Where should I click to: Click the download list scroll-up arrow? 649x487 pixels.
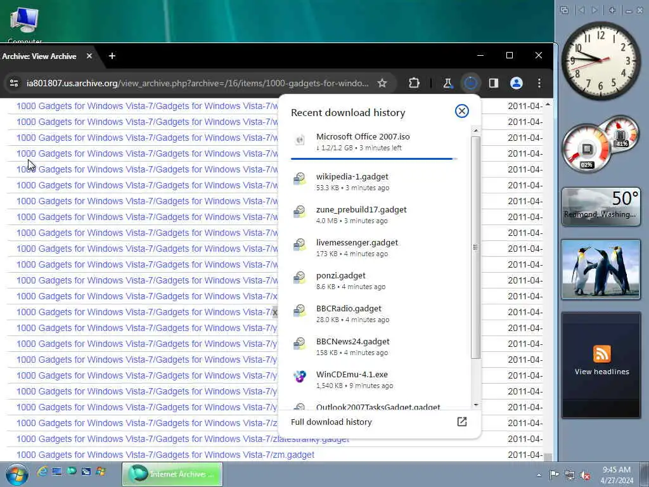click(x=475, y=131)
